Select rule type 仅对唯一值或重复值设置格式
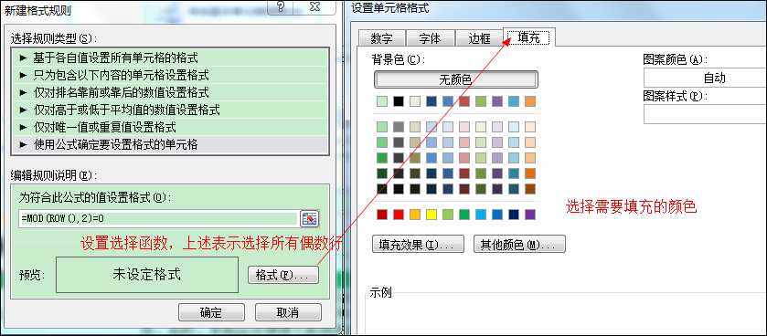 170,128
